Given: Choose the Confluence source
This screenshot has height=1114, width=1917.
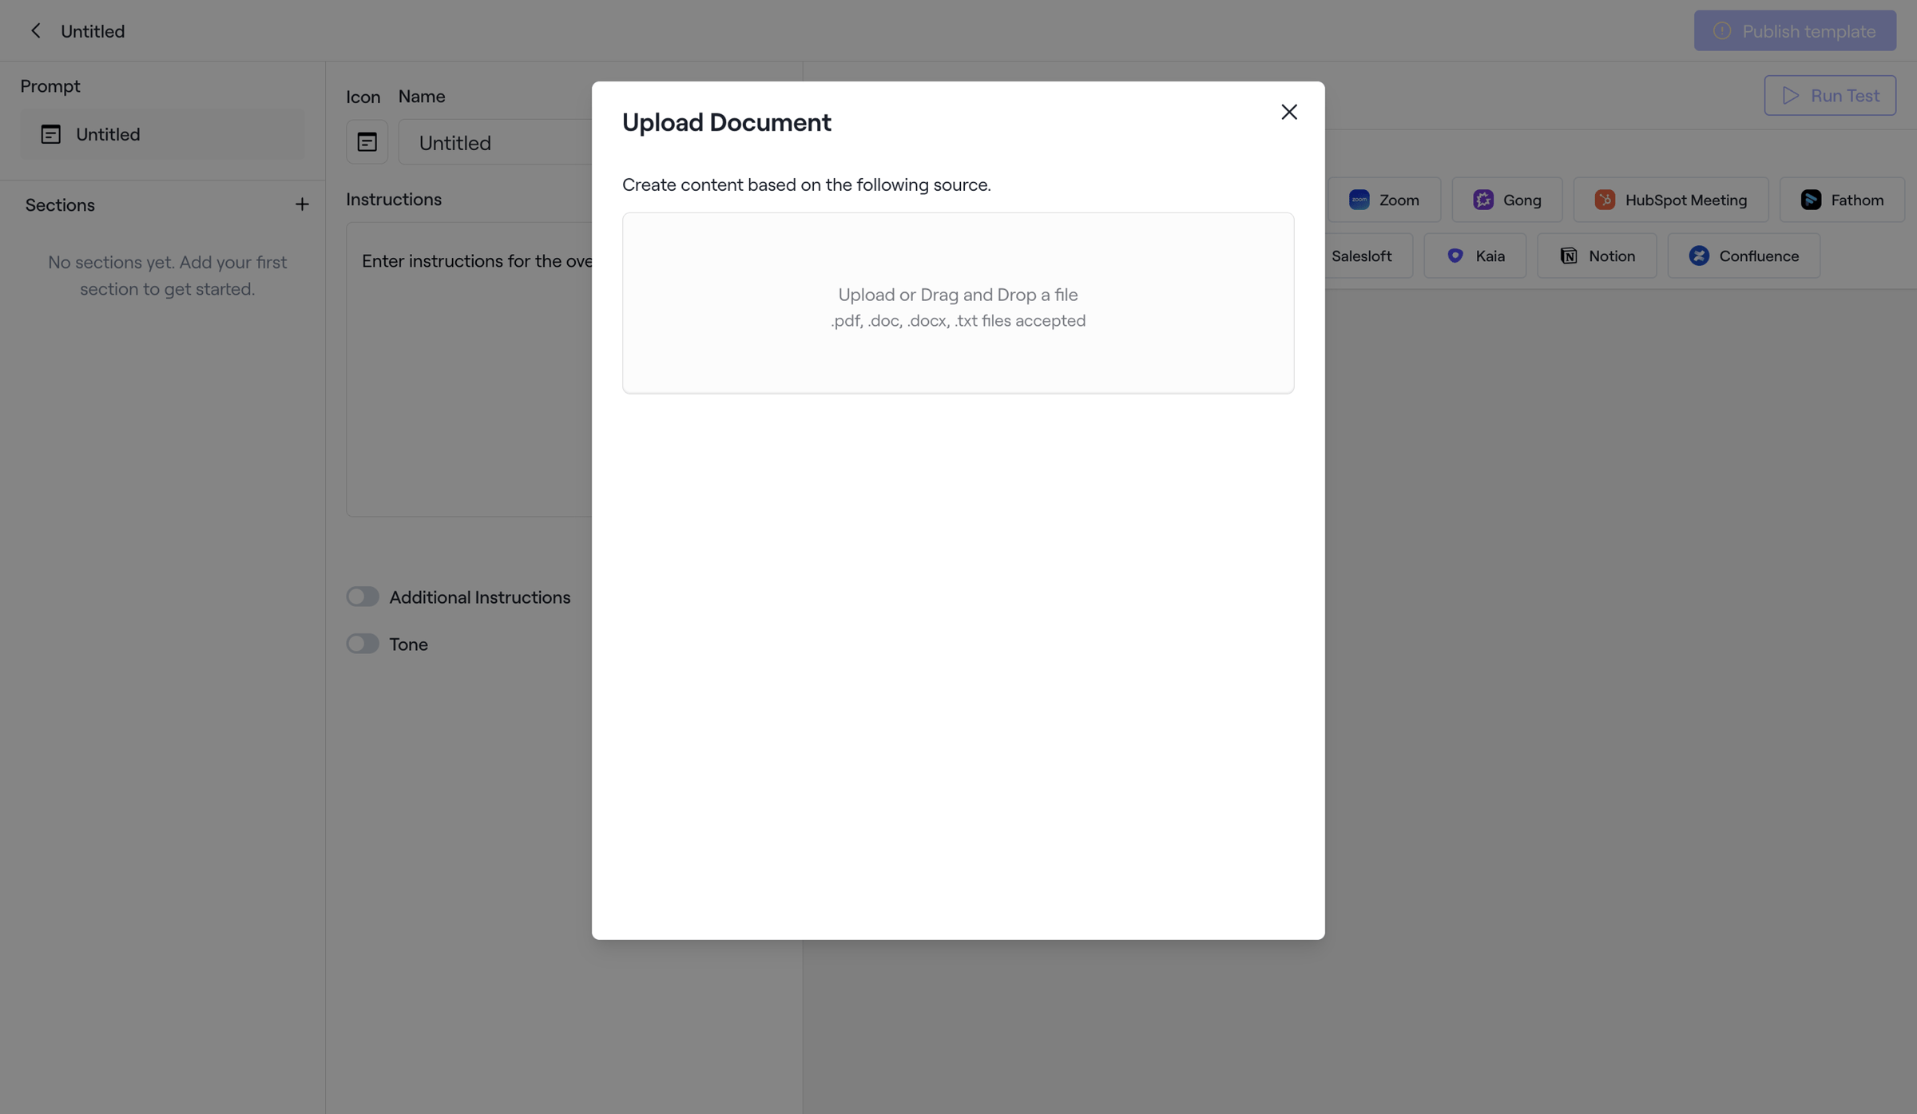Looking at the screenshot, I should coord(1744,256).
